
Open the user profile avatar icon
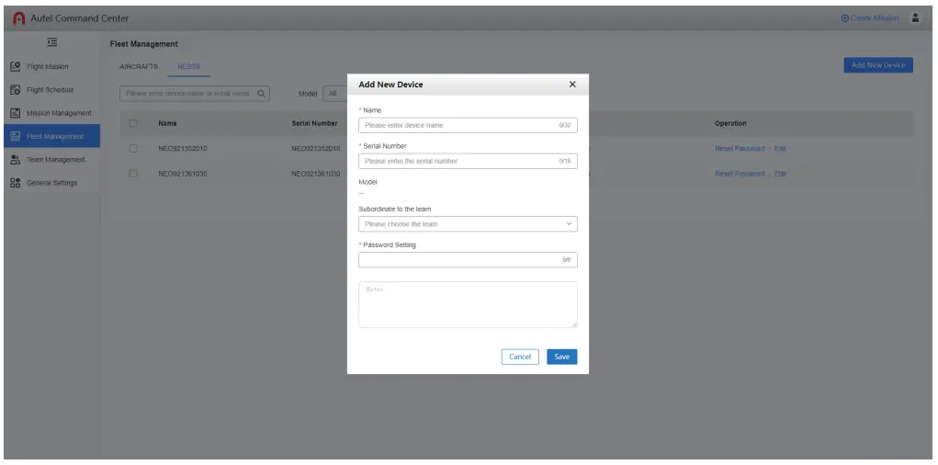point(914,18)
